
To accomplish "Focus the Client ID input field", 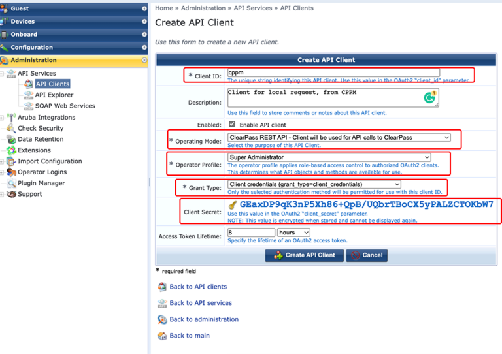I will point(333,72).
